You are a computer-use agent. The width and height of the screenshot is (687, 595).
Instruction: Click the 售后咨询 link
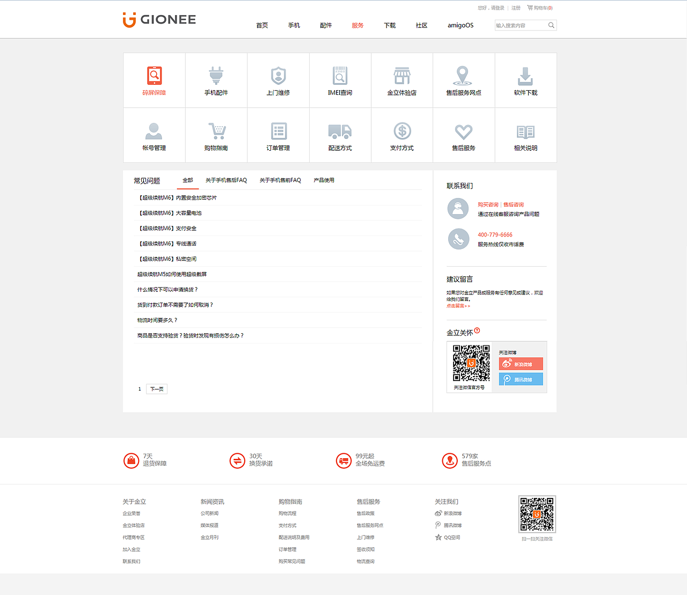pyautogui.click(x=514, y=204)
